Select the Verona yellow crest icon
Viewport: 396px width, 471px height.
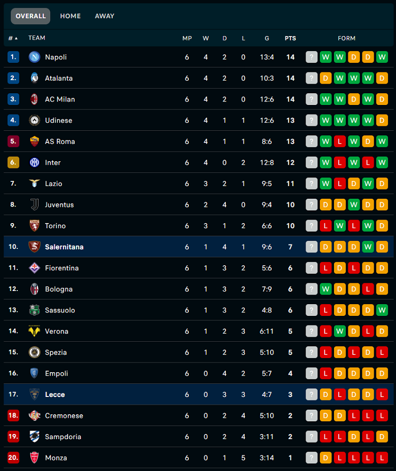click(x=35, y=331)
